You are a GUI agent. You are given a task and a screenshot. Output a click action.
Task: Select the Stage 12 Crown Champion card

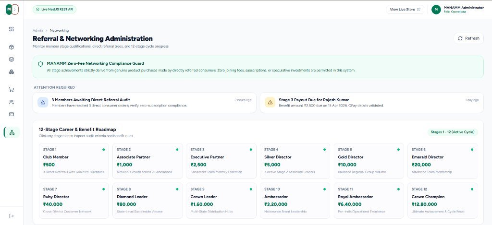click(x=443, y=201)
